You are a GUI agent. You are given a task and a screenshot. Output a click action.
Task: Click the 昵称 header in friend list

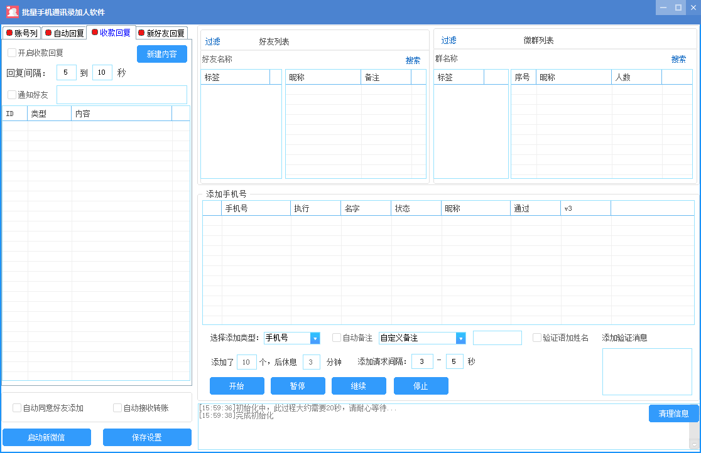(x=323, y=77)
